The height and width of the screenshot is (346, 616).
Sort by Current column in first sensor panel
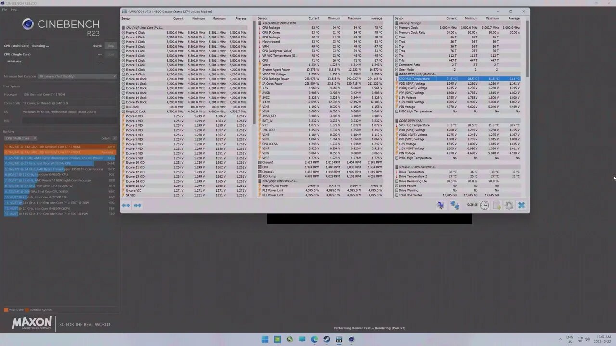[x=178, y=18]
